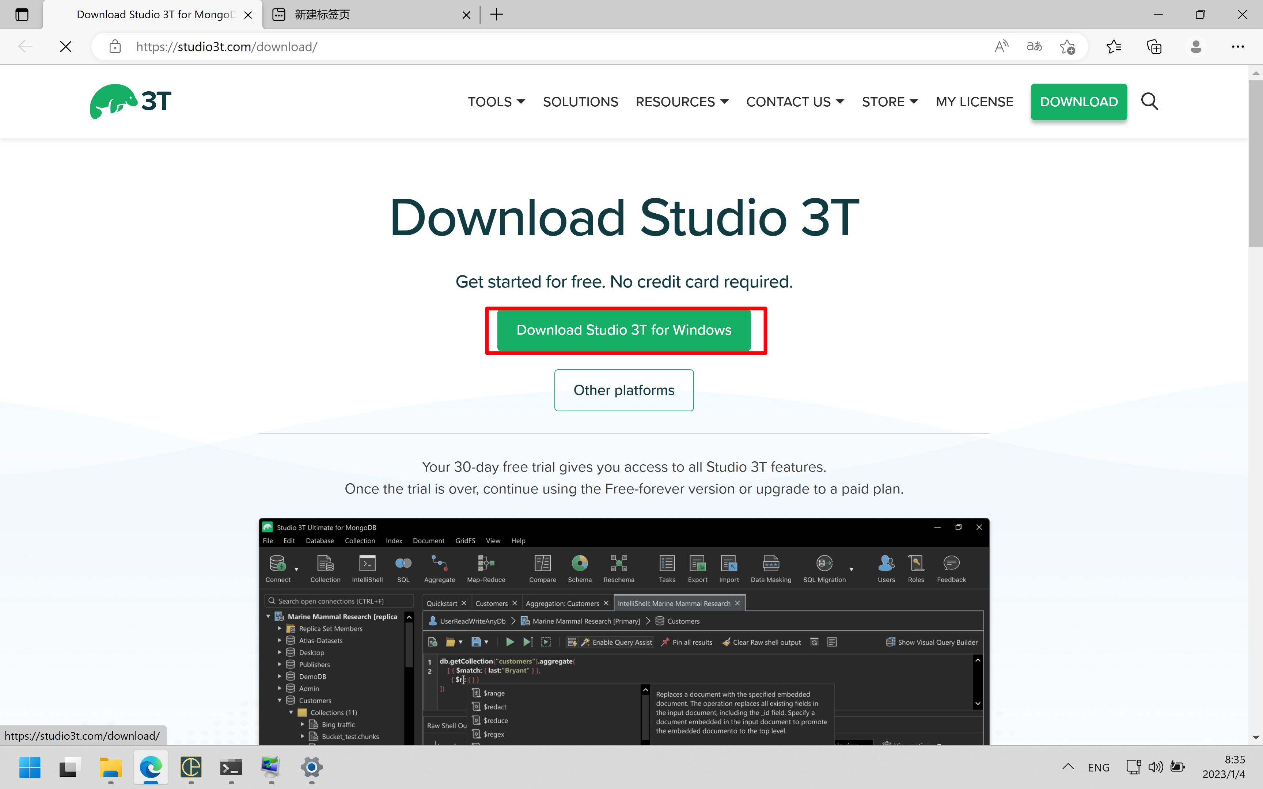1263x789 pixels.
Task: Close the Download Studio 3T tab
Action: tap(249, 15)
